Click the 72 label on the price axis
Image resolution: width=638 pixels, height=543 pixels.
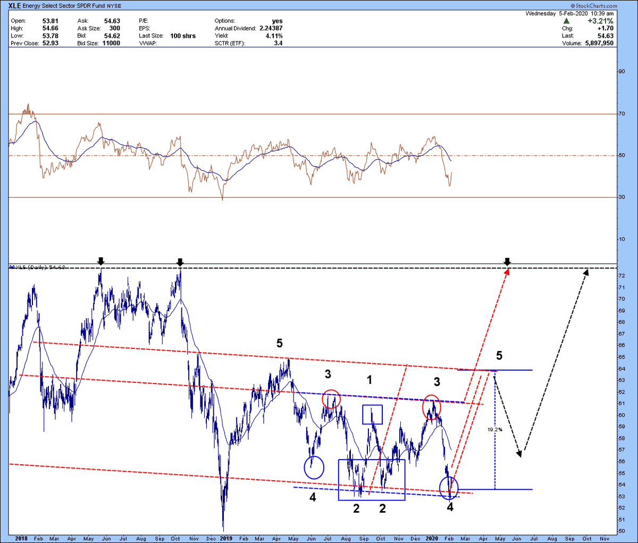(x=621, y=275)
